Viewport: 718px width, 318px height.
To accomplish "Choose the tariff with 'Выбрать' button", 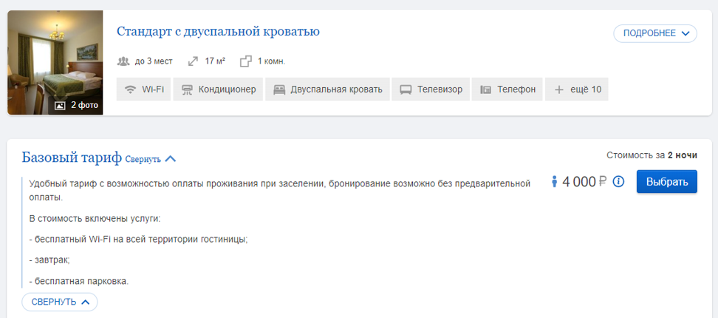I will click(667, 181).
